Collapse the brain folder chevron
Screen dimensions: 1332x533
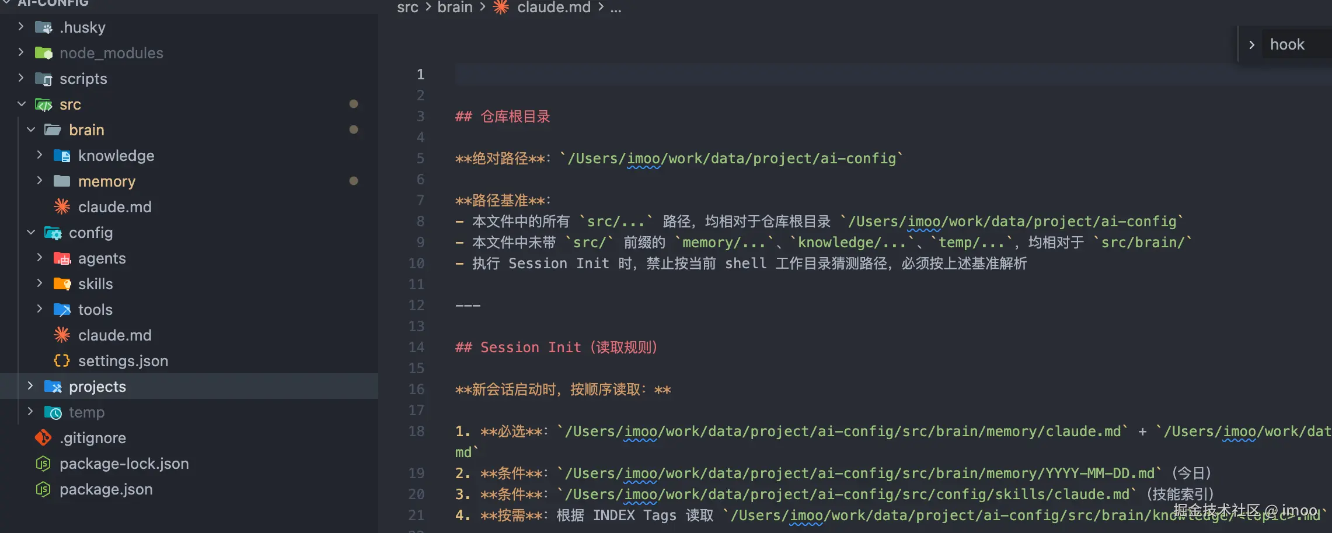pyautogui.click(x=31, y=130)
